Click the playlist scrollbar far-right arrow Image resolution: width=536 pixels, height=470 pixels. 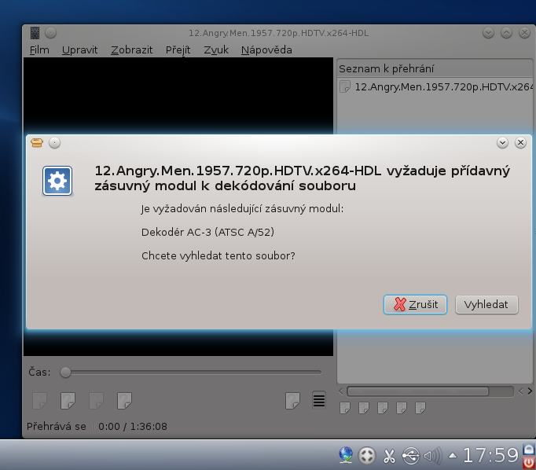[x=530, y=391]
